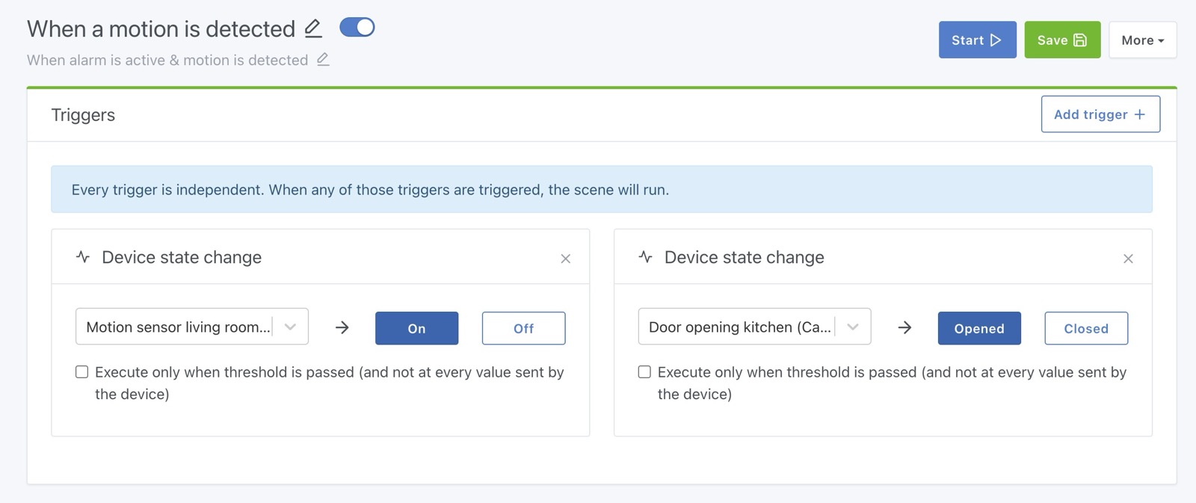Click the pencil icon beside the scene description
The height and width of the screenshot is (503, 1196).
[323, 60]
